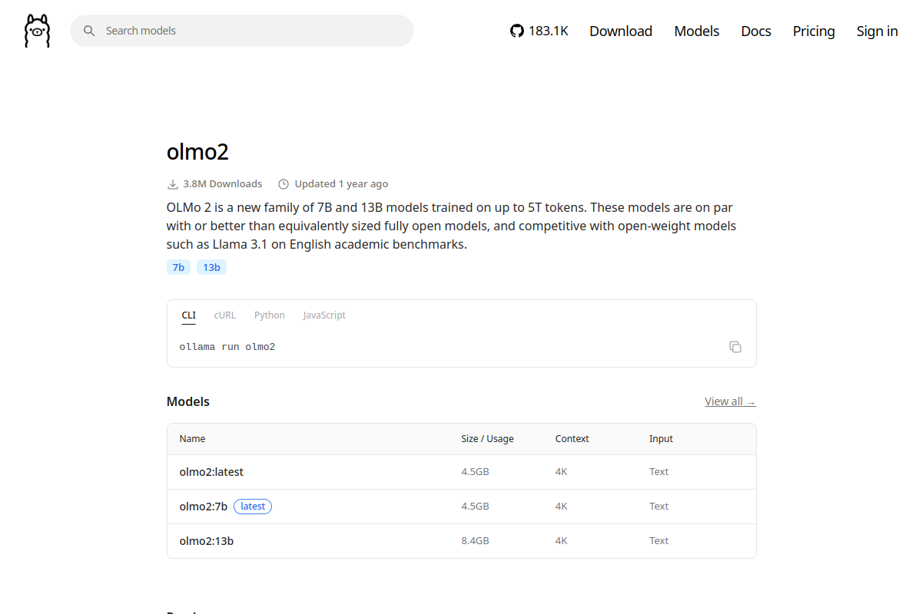Open the Docs page

[x=756, y=31]
